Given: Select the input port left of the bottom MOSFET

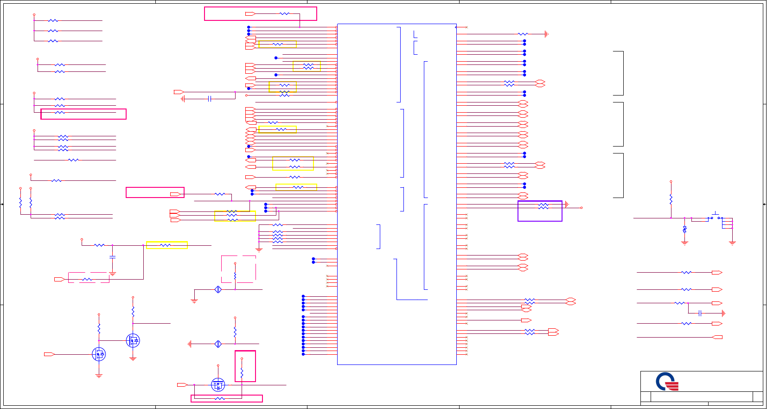Looking at the screenshot, I should pyautogui.click(x=182, y=385).
